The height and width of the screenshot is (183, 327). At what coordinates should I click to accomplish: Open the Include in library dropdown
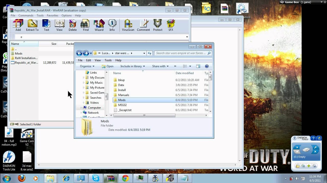point(133,66)
